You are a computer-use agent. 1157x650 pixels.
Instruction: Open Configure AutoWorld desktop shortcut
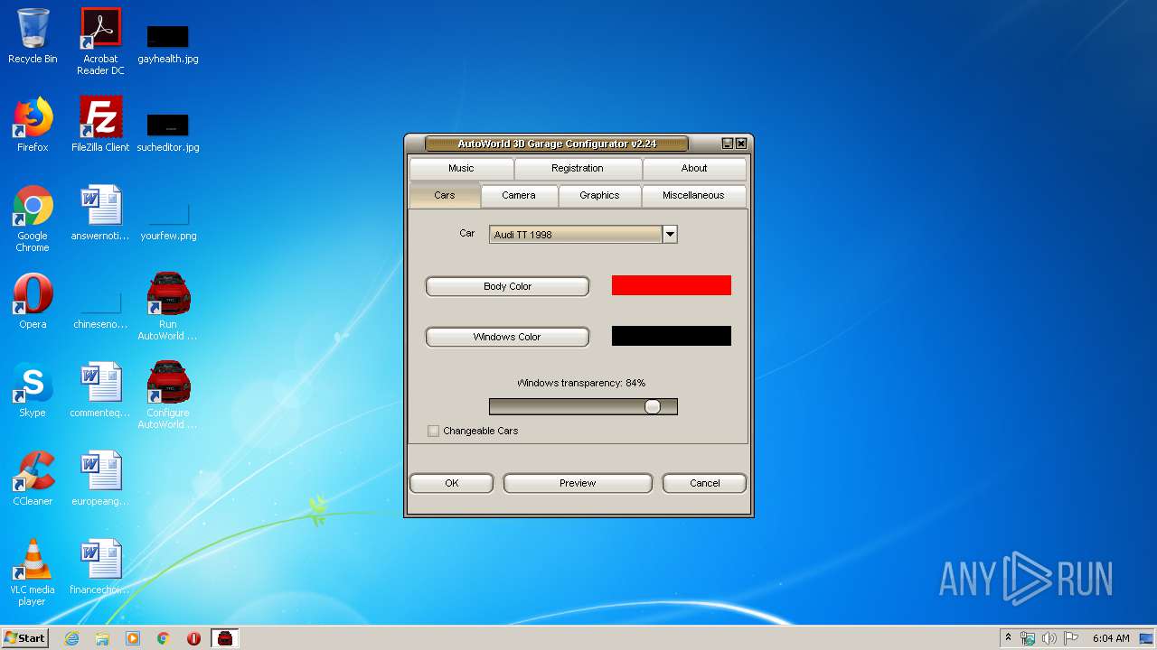point(168,395)
